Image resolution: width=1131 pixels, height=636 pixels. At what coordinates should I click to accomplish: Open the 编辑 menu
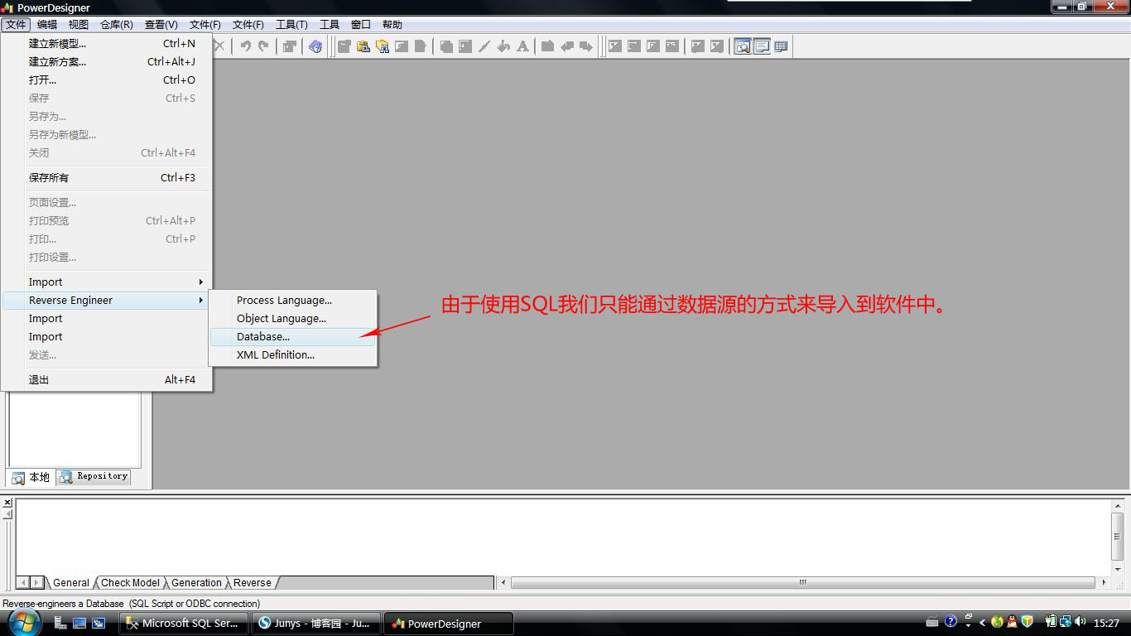pyautogui.click(x=47, y=25)
